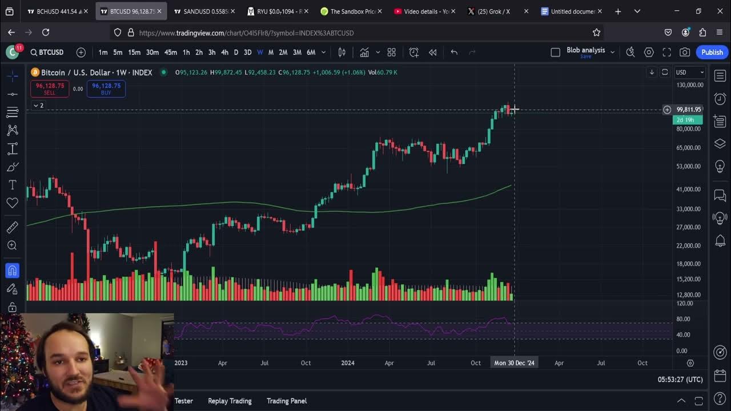Select the crosshair cursor tool

[12, 75]
